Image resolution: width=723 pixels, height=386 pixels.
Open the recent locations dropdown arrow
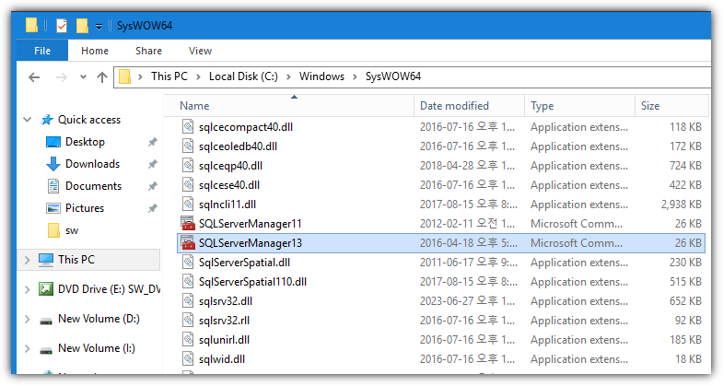83,77
